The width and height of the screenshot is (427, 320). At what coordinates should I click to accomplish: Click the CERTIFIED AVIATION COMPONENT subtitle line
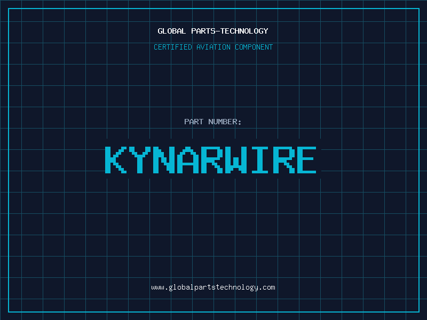coord(213,47)
